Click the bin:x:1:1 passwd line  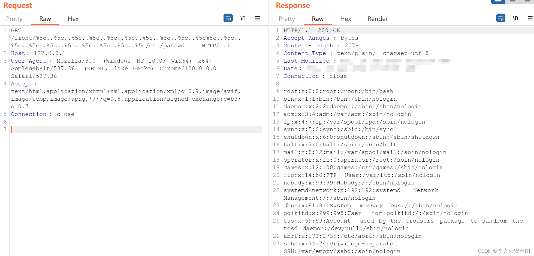[340, 99]
